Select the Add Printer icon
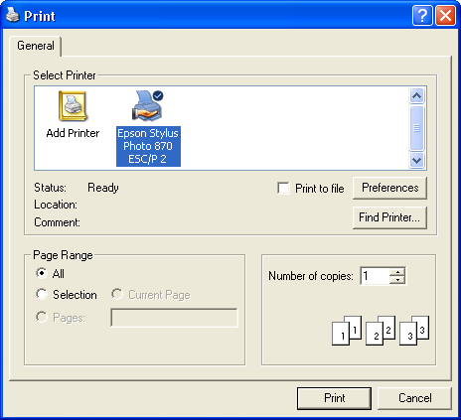Image resolution: width=461 pixels, height=420 pixels. coord(73,106)
